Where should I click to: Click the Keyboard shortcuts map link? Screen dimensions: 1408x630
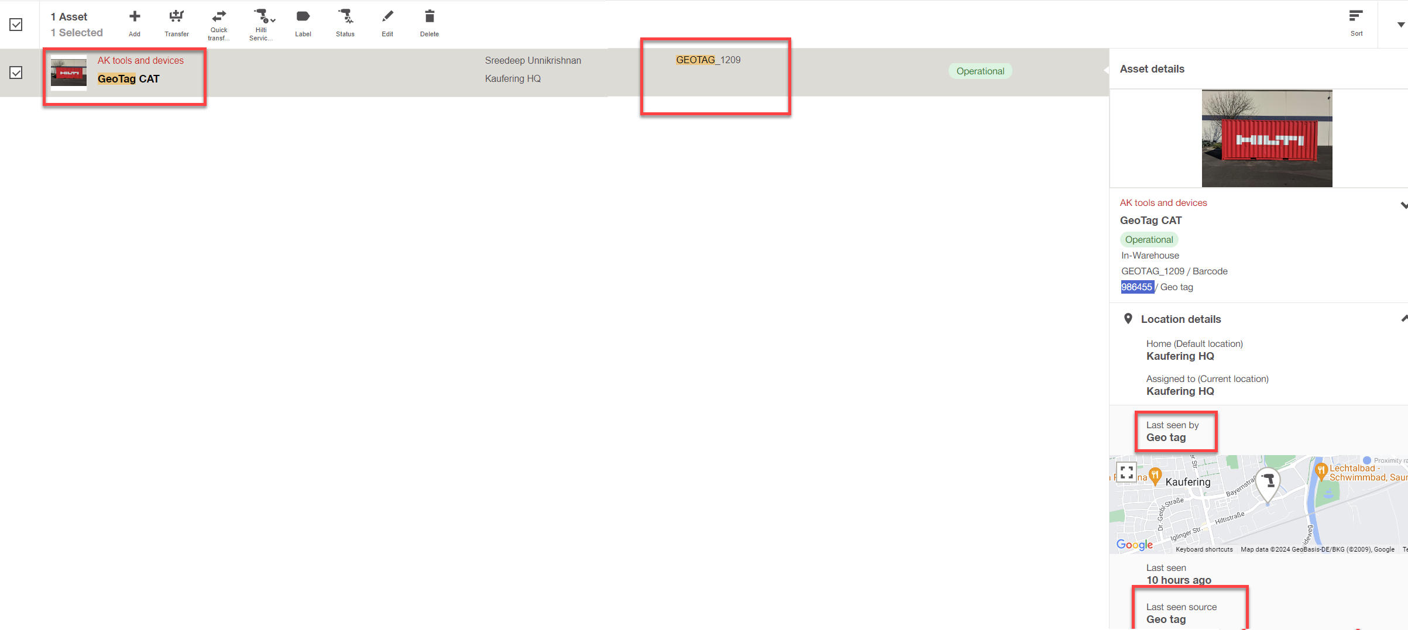pyautogui.click(x=1204, y=549)
